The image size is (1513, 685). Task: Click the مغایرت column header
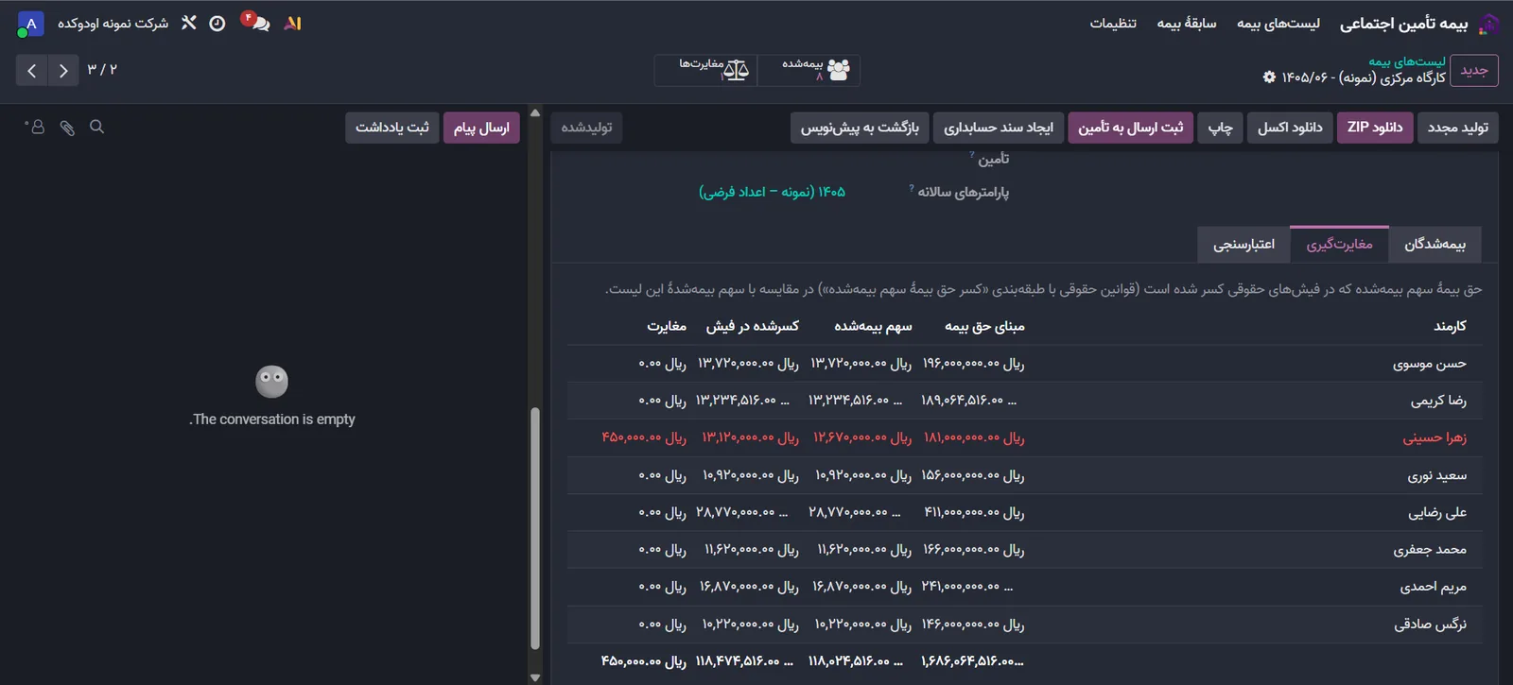tap(667, 326)
